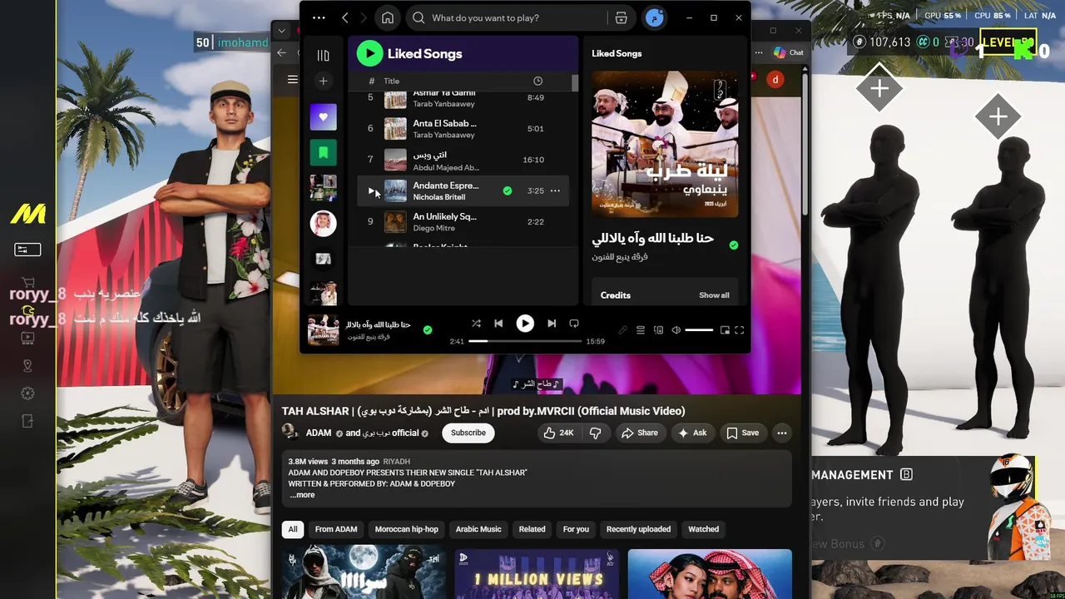
Task: Toggle shuffle in Spotify player
Action: click(476, 324)
